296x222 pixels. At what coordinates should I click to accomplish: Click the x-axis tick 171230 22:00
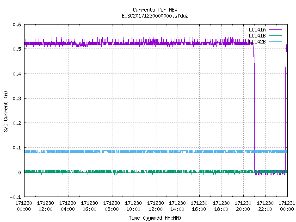(x=265, y=206)
